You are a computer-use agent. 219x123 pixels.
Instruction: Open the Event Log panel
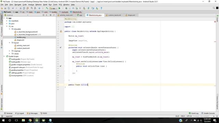[194, 113]
